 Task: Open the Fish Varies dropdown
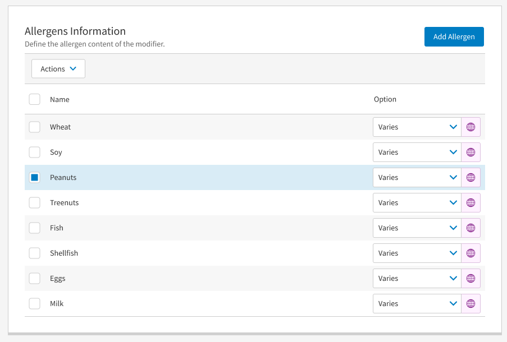pyautogui.click(x=417, y=228)
